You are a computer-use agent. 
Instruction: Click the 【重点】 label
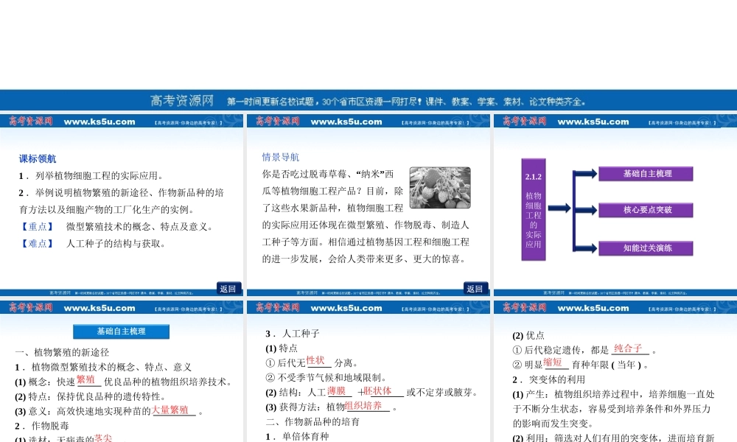[x=38, y=227]
